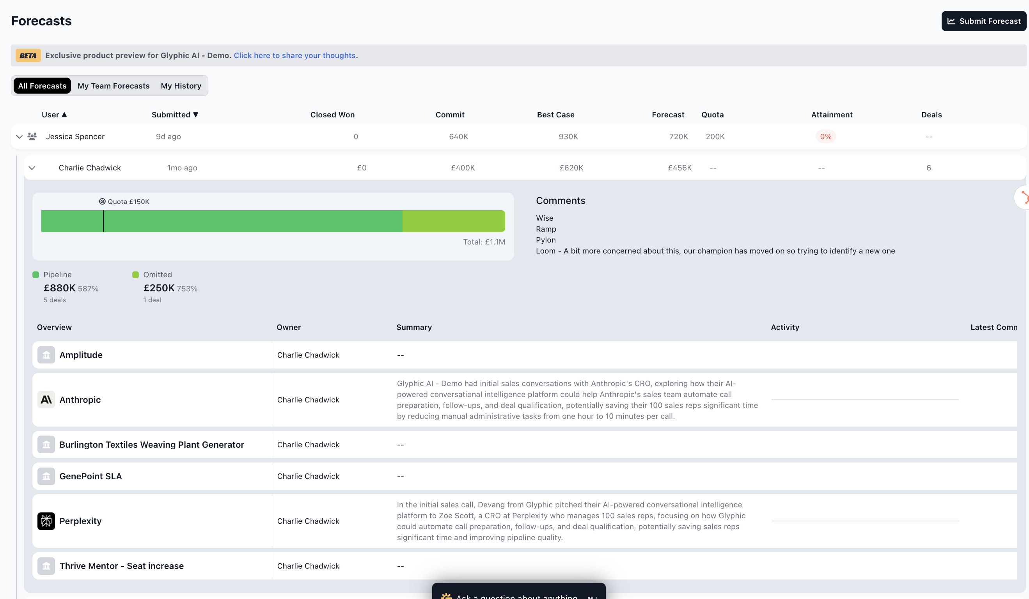Image resolution: width=1029 pixels, height=599 pixels.
Task: Click the Attainment column header
Action: click(832, 115)
